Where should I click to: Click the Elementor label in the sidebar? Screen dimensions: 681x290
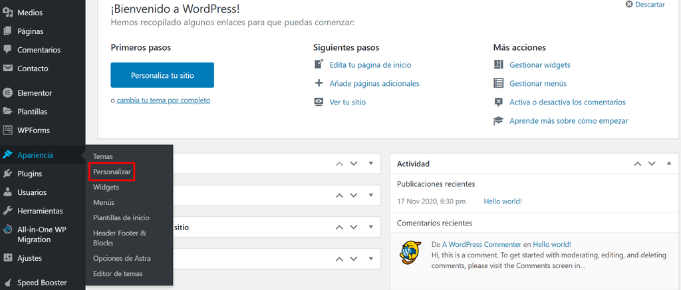(35, 93)
